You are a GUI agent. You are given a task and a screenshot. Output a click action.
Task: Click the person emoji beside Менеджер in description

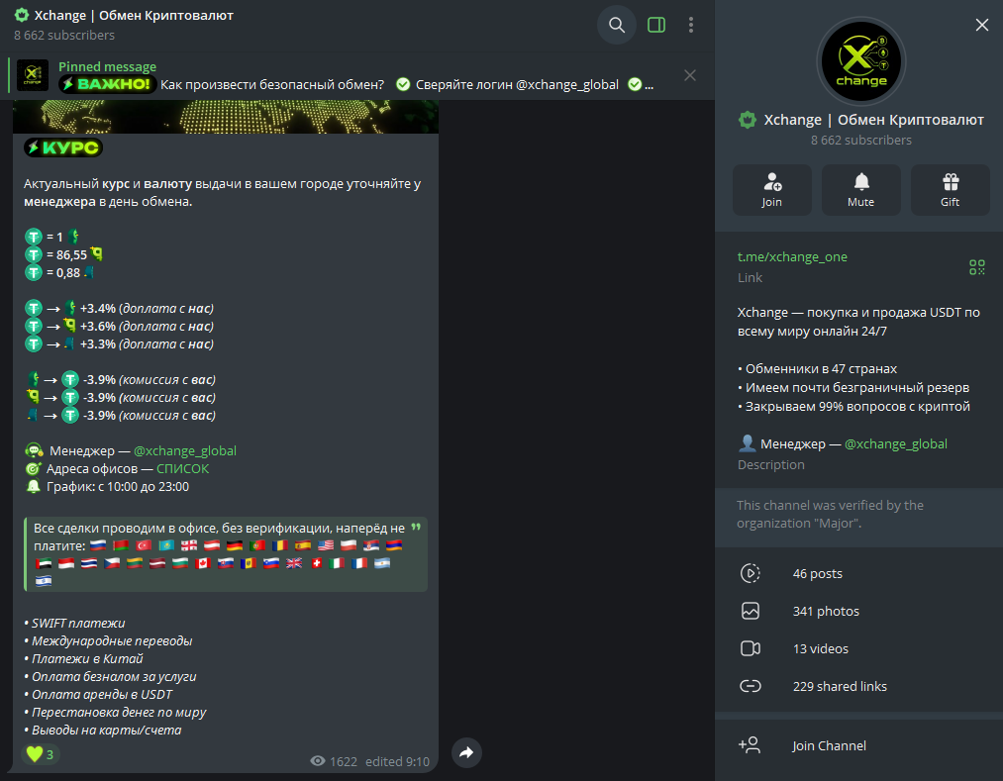click(748, 443)
